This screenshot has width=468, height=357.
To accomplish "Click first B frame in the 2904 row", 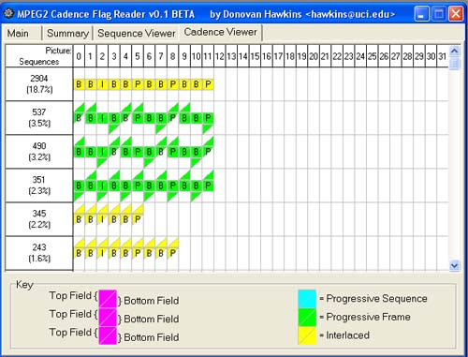I will click(x=79, y=84).
